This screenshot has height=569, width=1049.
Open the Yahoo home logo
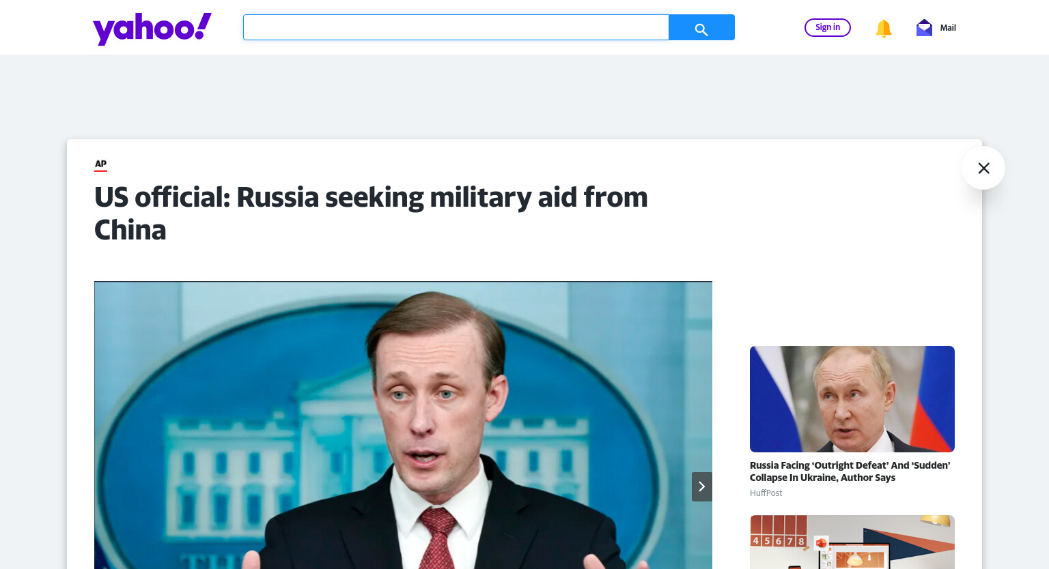[152, 29]
